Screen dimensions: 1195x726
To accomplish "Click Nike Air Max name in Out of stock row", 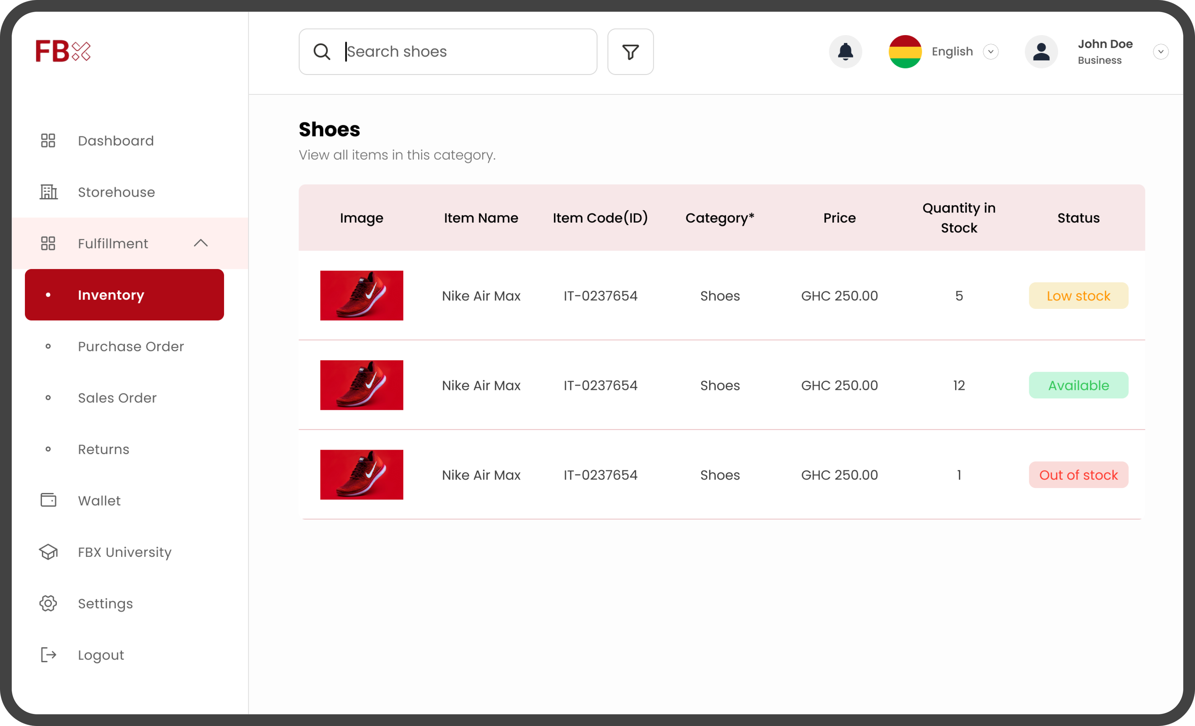I will [x=480, y=475].
